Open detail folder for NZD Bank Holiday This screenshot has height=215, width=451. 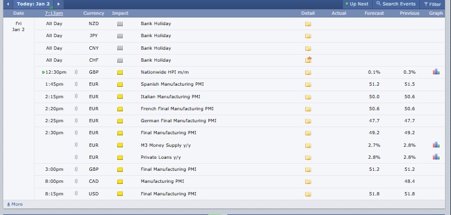[308, 24]
